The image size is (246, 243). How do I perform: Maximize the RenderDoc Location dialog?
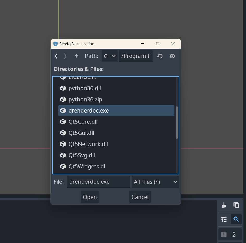pos(158,44)
